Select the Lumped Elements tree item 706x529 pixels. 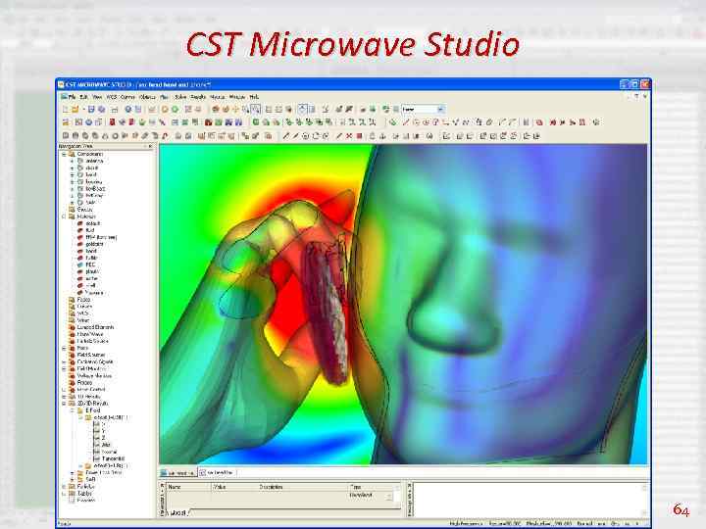95,327
